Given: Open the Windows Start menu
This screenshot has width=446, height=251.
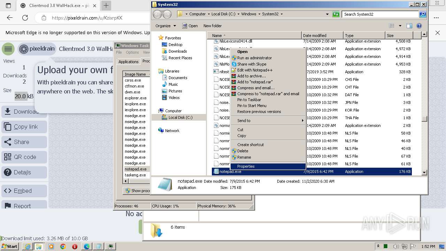Looking at the screenshot, I should (x=10, y=246).
